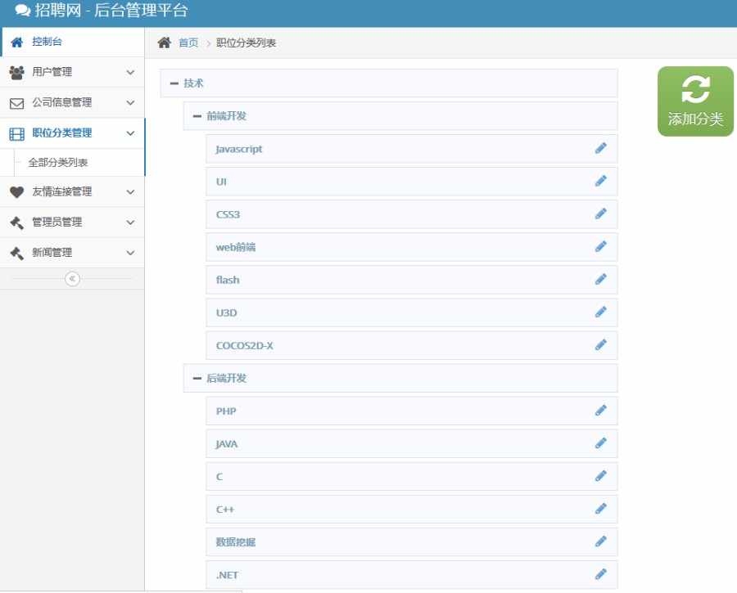Expand the 用户管理 menu chevron

click(131, 72)
